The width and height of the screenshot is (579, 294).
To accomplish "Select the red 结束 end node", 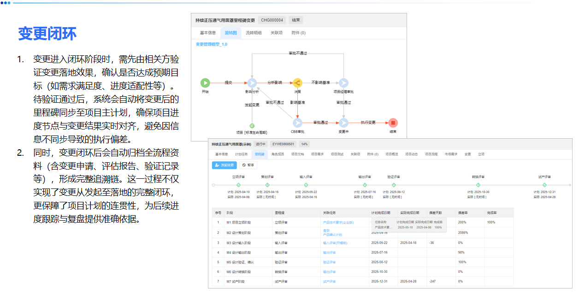I will (x=392, y=122).
